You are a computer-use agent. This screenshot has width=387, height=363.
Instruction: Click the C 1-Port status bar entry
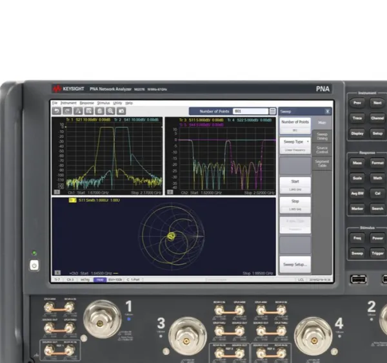(x=134, y=280)
